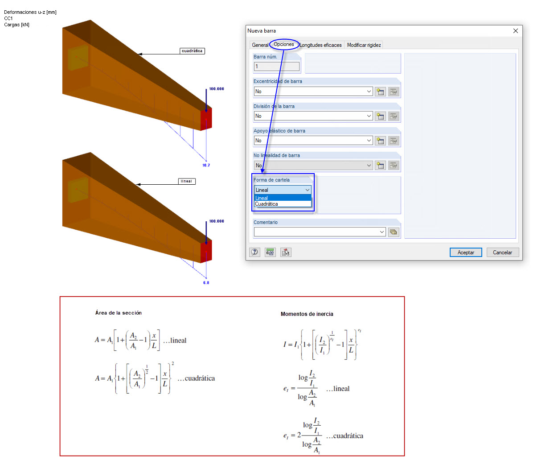
Task: Click the CC1 load case text
Action: [8, 18]
